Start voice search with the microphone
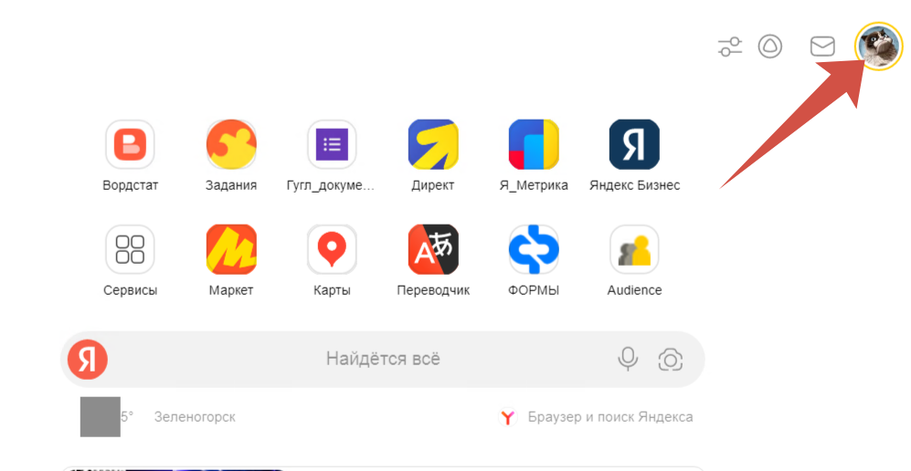 (628, 360)
